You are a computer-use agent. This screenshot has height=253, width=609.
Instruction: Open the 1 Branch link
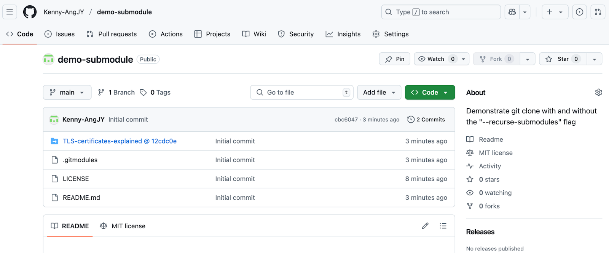click(116, 92)
